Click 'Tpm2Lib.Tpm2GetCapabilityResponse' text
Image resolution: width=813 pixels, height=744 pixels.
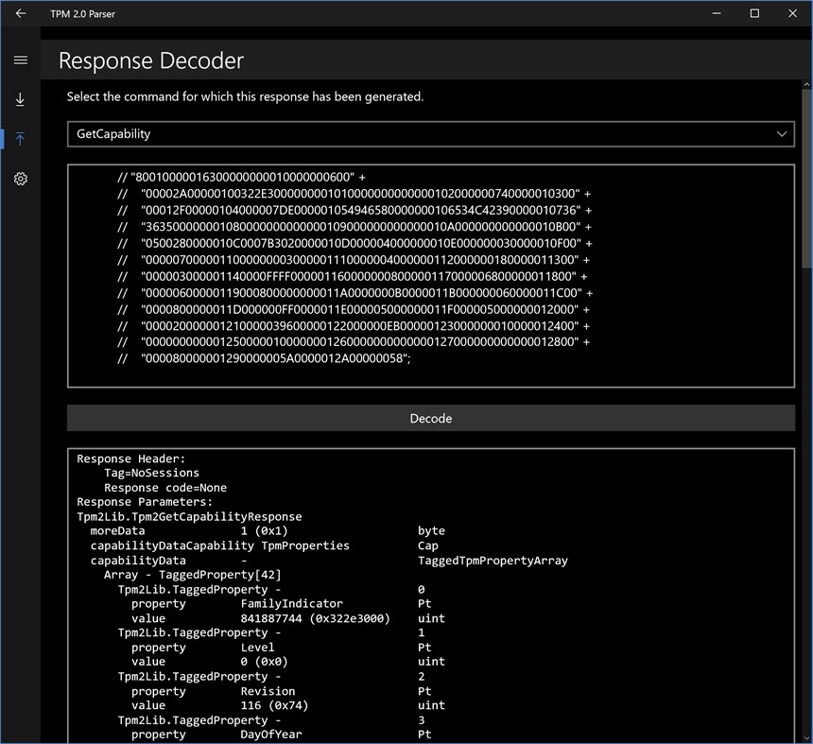189,517
